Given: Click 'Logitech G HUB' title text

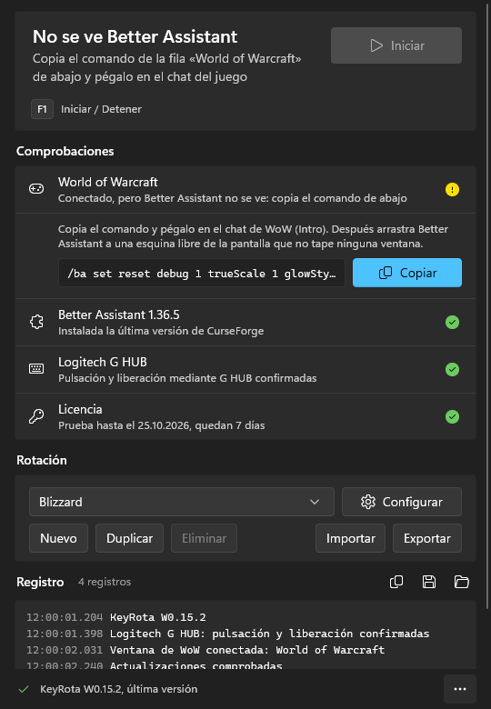Looking at the screenshot, I should pos(103,362).
